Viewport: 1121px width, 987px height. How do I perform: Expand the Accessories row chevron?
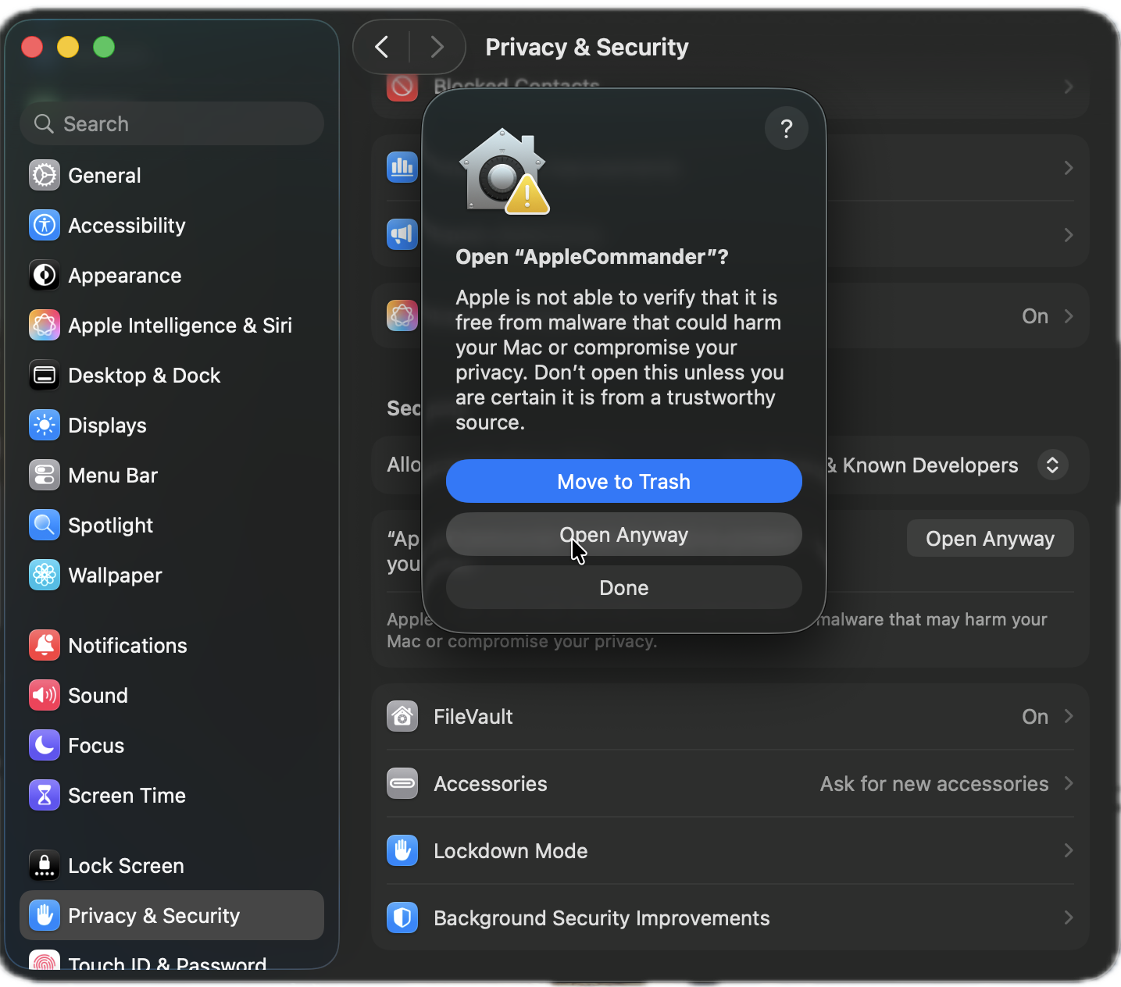pyautogui.click(x=1069, y=783)
